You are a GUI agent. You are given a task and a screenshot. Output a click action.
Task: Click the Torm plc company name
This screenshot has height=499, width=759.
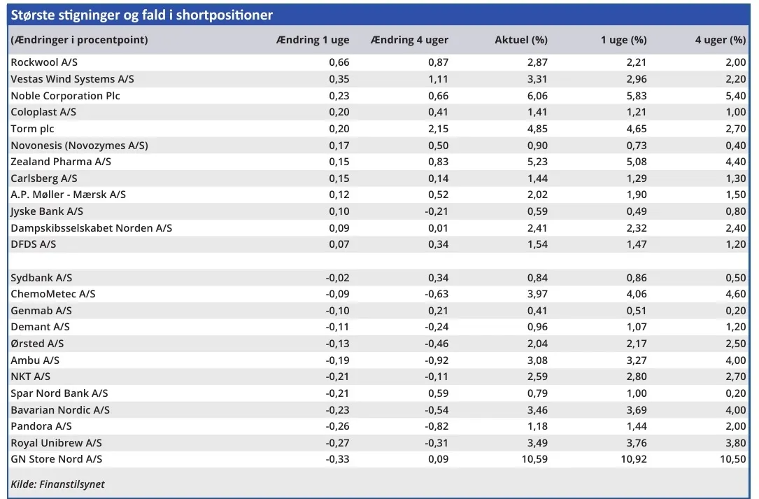tap(32, 129)
